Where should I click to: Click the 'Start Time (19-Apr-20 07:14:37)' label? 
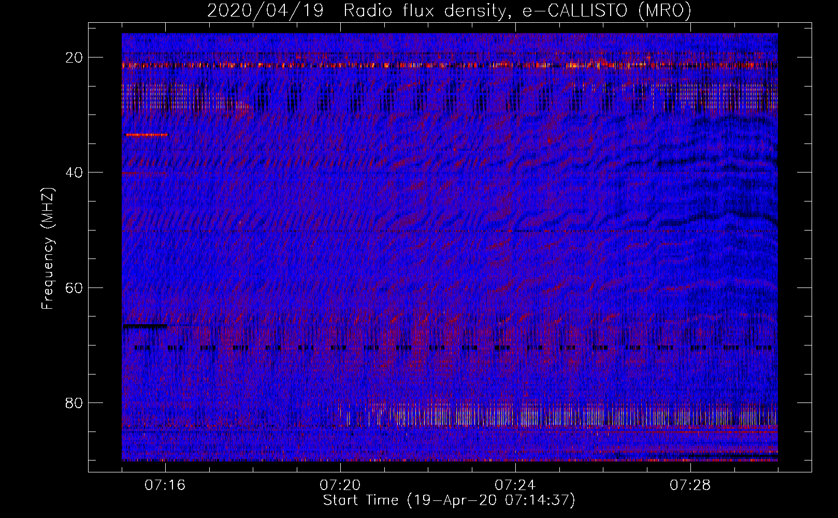point(449,500)
